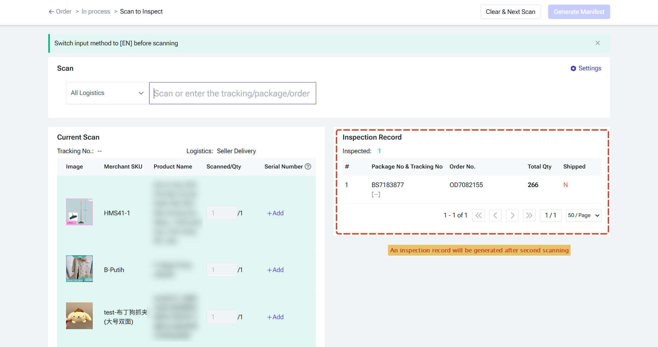Open Settings via its gear icon
The width and height of the screenshot is (658, 347).
[x=573, y=69]
